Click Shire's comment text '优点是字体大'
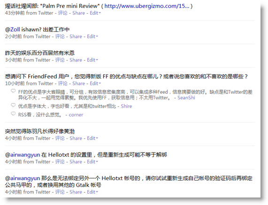Screen dimensions: 268x205 (x=67, y=106)
